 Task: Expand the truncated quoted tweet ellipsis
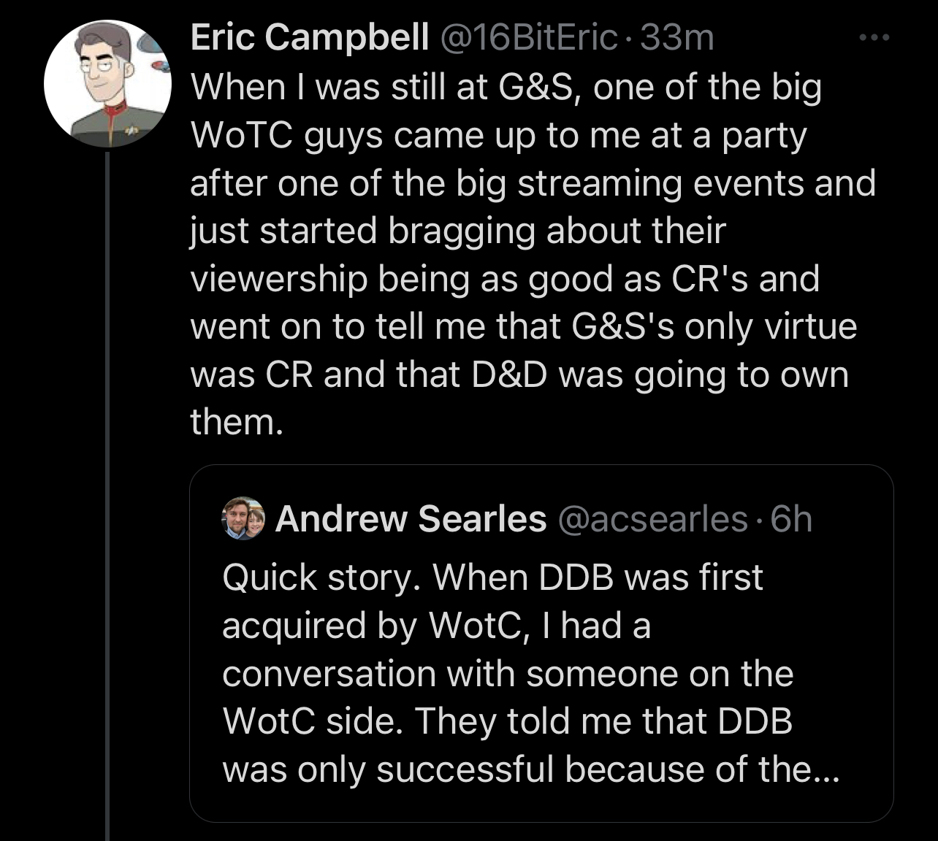[x=826, y=771]
